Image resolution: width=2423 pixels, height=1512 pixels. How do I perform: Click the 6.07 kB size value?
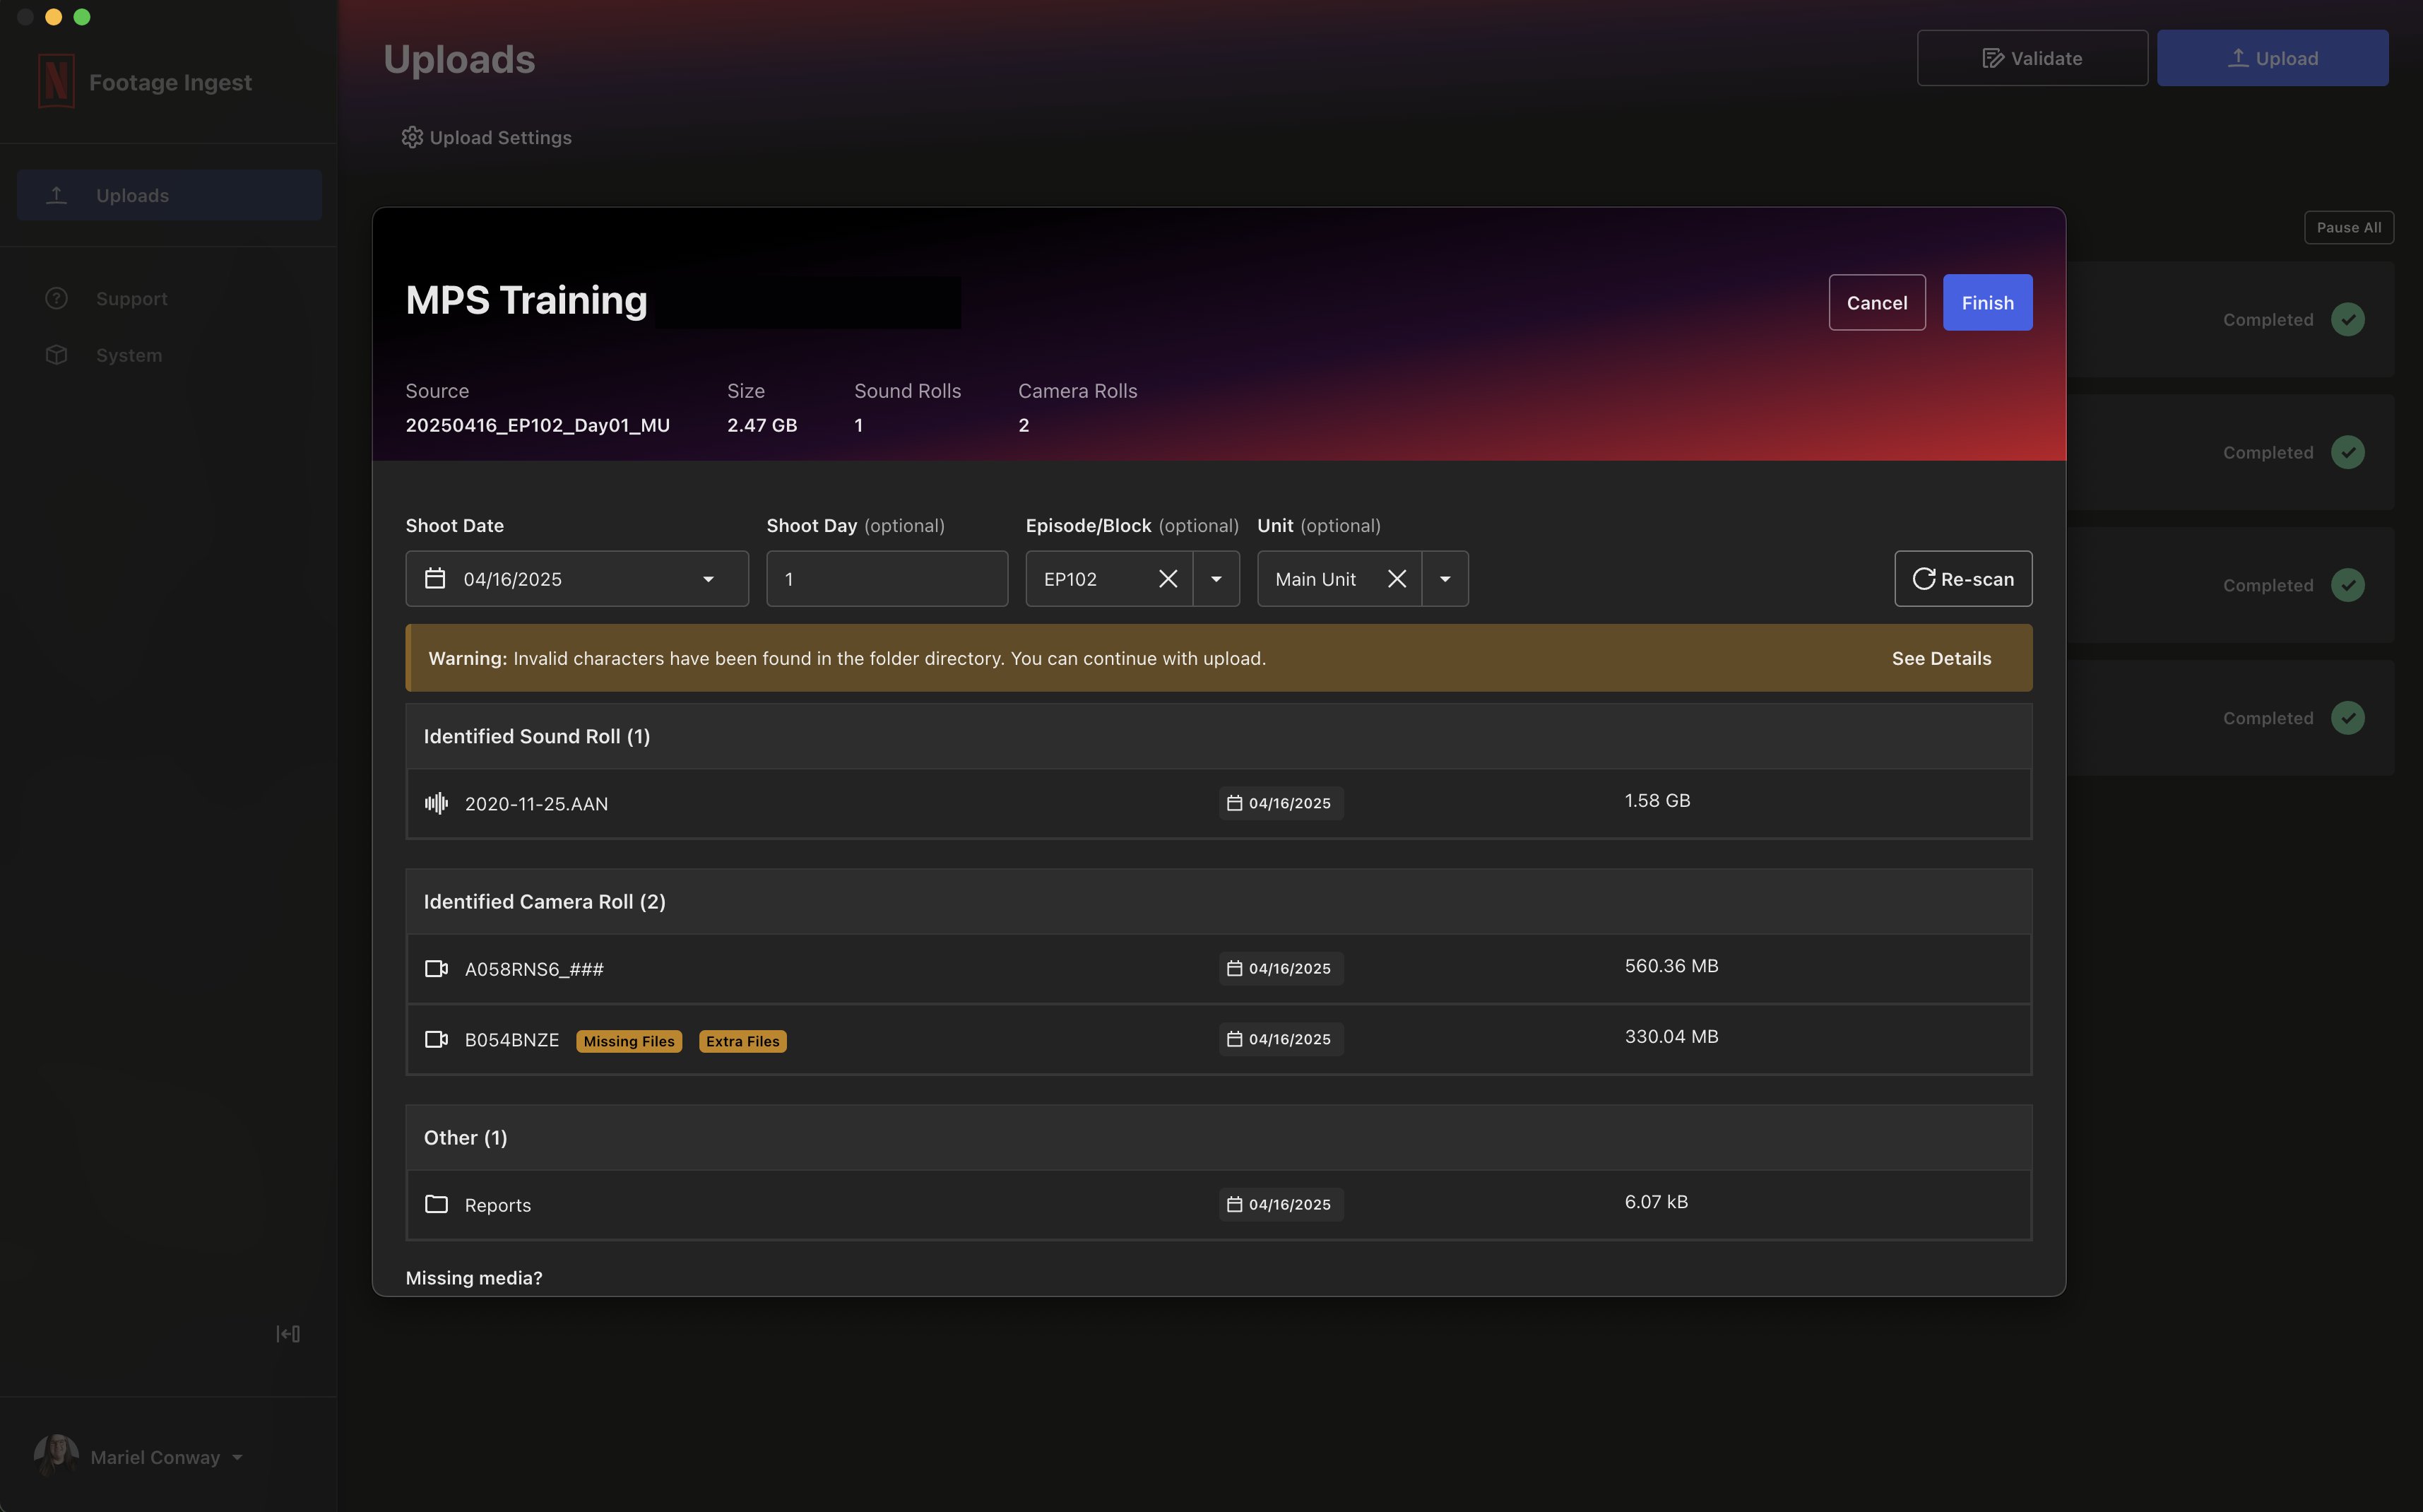click(x=1657, y=1201)
